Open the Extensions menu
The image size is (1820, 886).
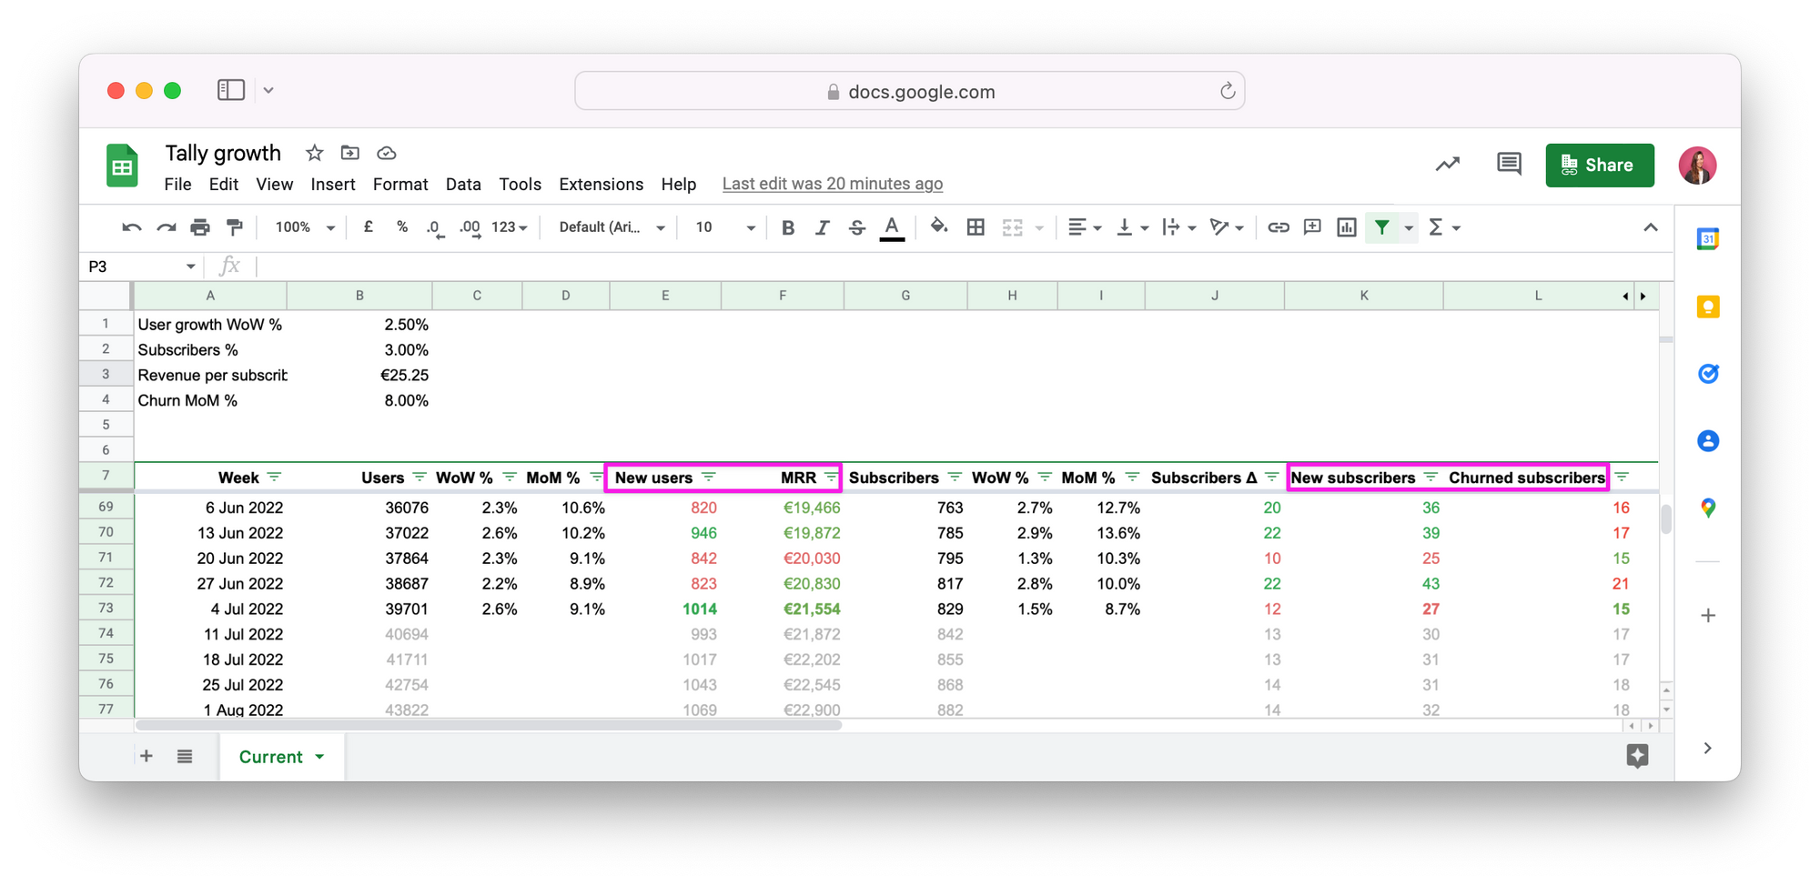601,184
